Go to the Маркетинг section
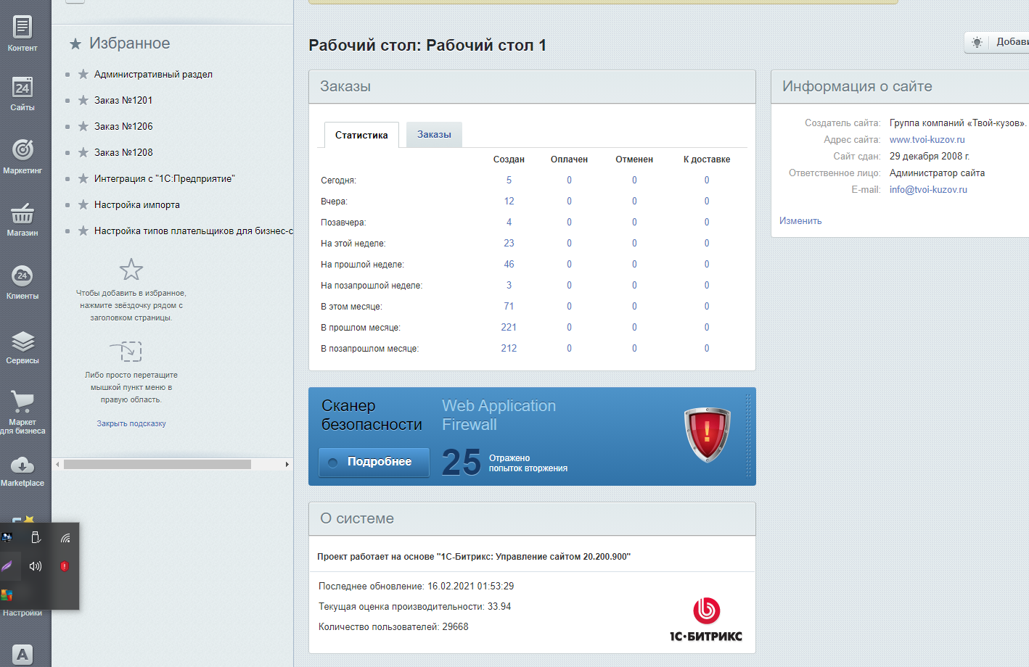The height and width of the screenshot is (667, 1029). (22, 156)
